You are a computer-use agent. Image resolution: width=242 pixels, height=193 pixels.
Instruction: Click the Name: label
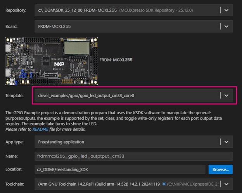(x=12, y=156)
